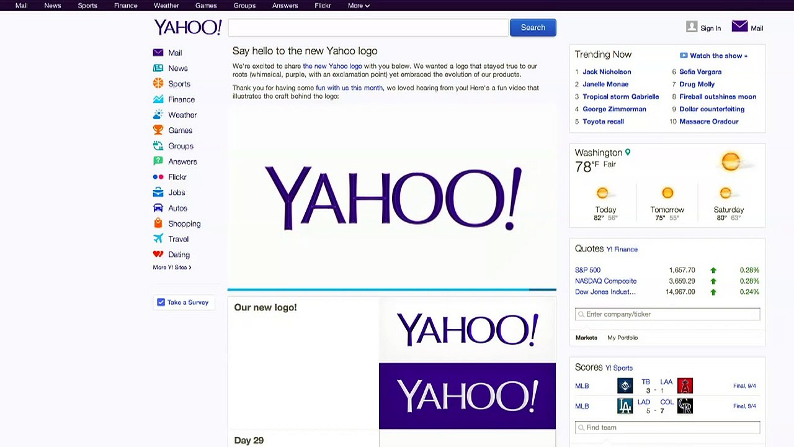This screenshot has height=447, width=794.
Task: Open Finance in the top navigation bar
Action: [x=125, y=6]
